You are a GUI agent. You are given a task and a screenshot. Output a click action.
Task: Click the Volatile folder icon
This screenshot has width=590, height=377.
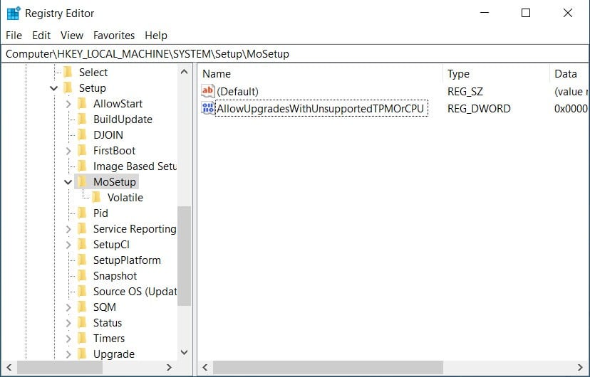coord(97,198)
